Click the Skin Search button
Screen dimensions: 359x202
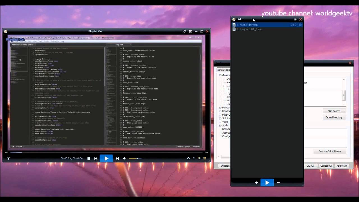(x=334, y=111)
